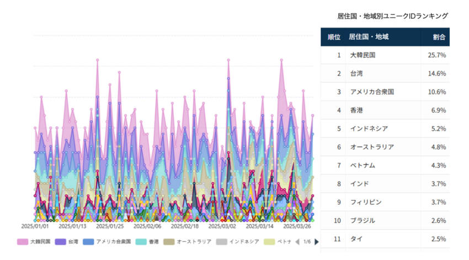Viewport: 469px width, 260px height.
Task: Click the 6.9% percentage value
Action: 439,111
